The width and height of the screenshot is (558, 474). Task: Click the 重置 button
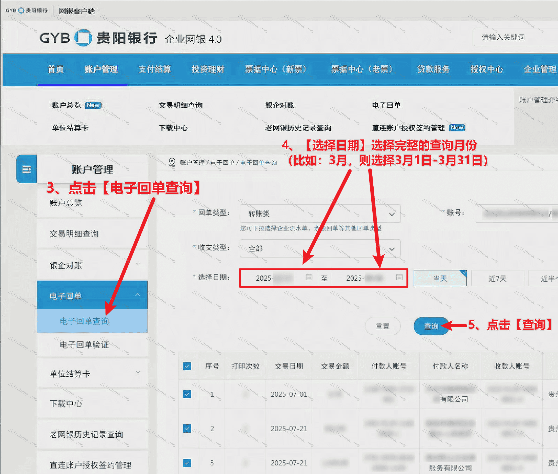pyautogui.click(x=383, y=326)
